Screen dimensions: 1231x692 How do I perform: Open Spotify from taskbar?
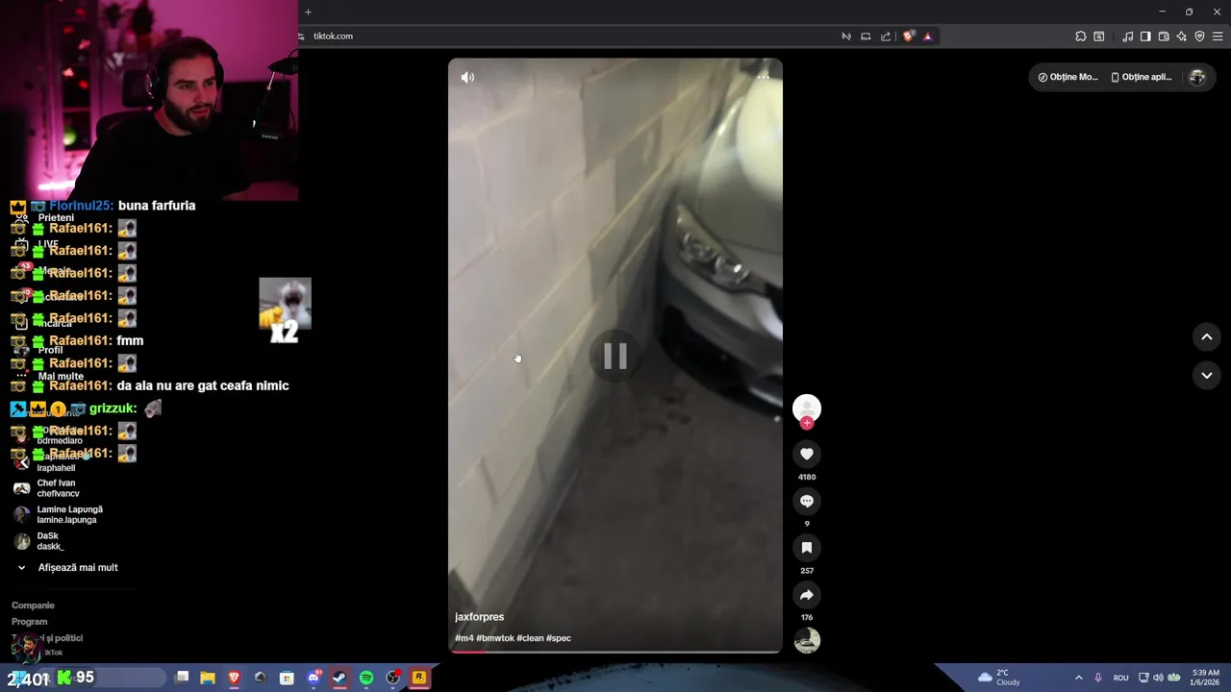tap(366, 678)
